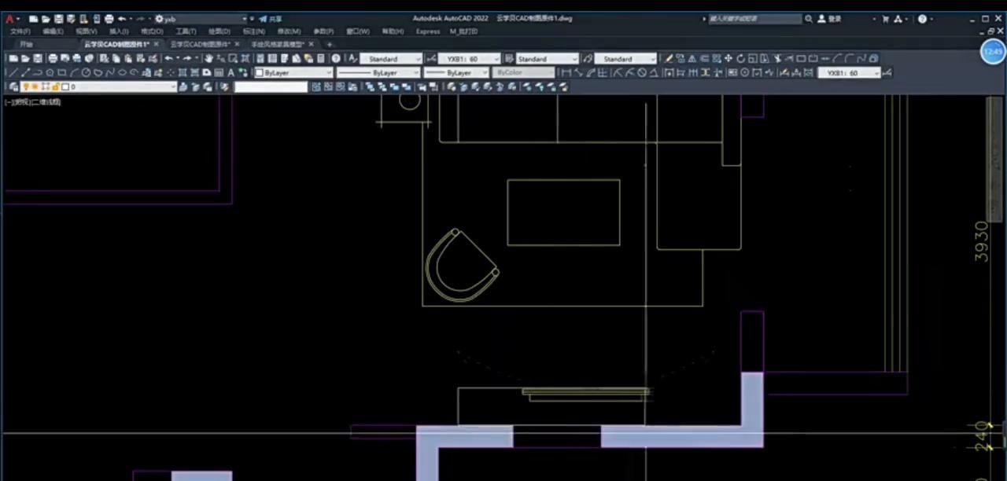The width and height of the screenshot is (1007, 481).
Task: Open the ByLayer color dropdown
Action: point(293,73)
